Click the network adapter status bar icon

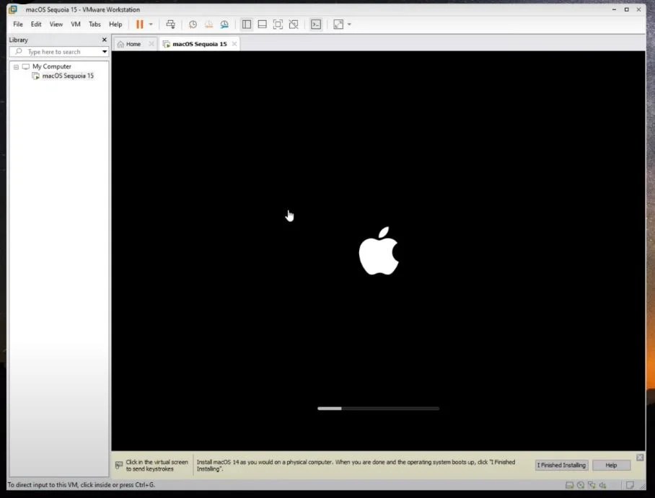pyautogui.click(x=592, y=485)
